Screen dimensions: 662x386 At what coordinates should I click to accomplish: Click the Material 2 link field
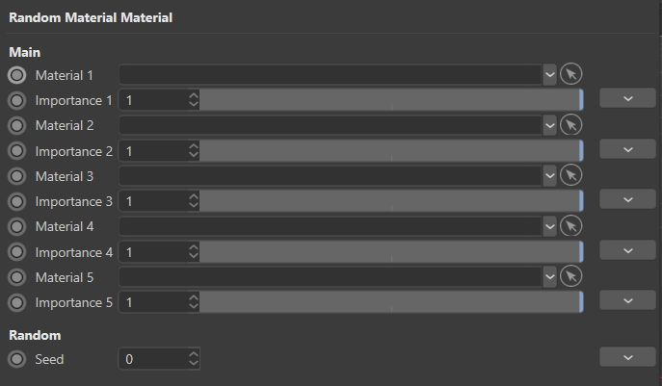[x=330, y=125]
